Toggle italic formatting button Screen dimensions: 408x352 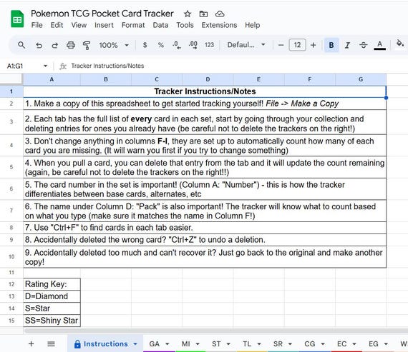click(347, 45)
